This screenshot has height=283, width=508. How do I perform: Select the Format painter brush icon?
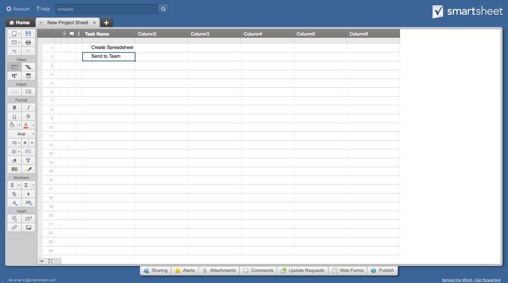(29, 160)
